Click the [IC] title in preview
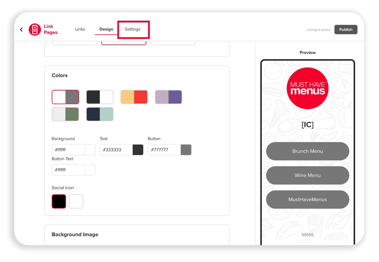 click(308, 125)
